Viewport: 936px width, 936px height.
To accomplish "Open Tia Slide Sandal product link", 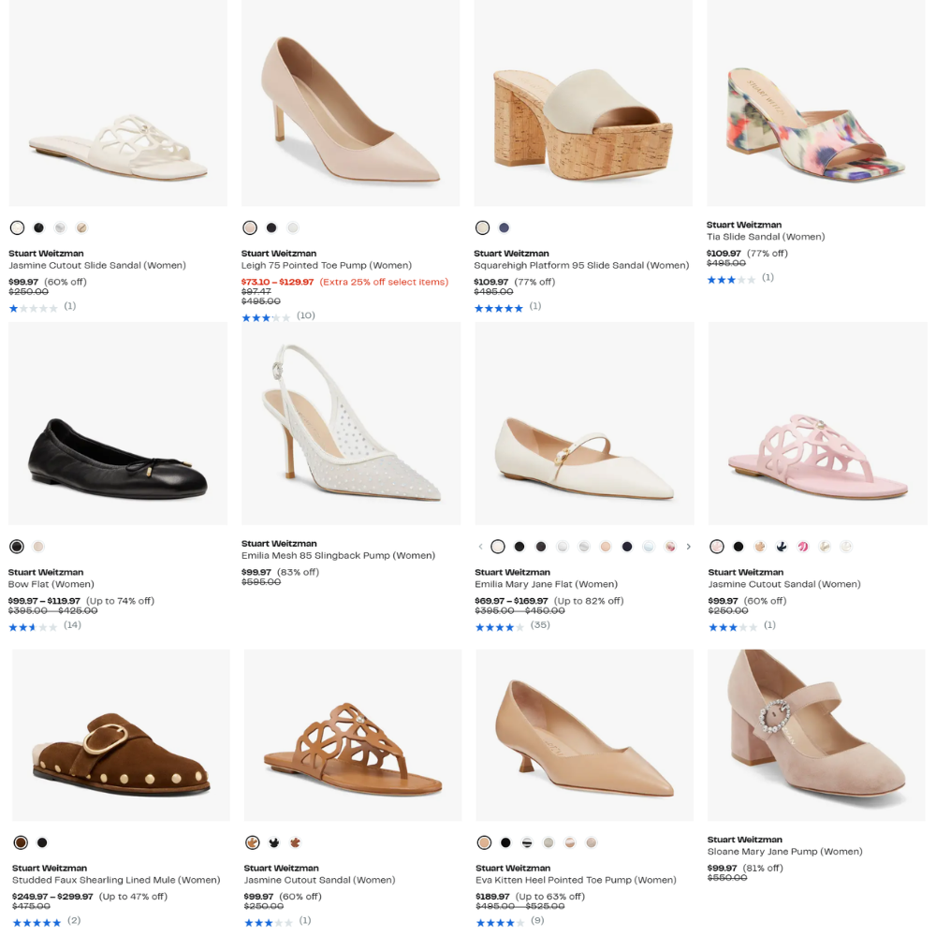I will (766, 237).
